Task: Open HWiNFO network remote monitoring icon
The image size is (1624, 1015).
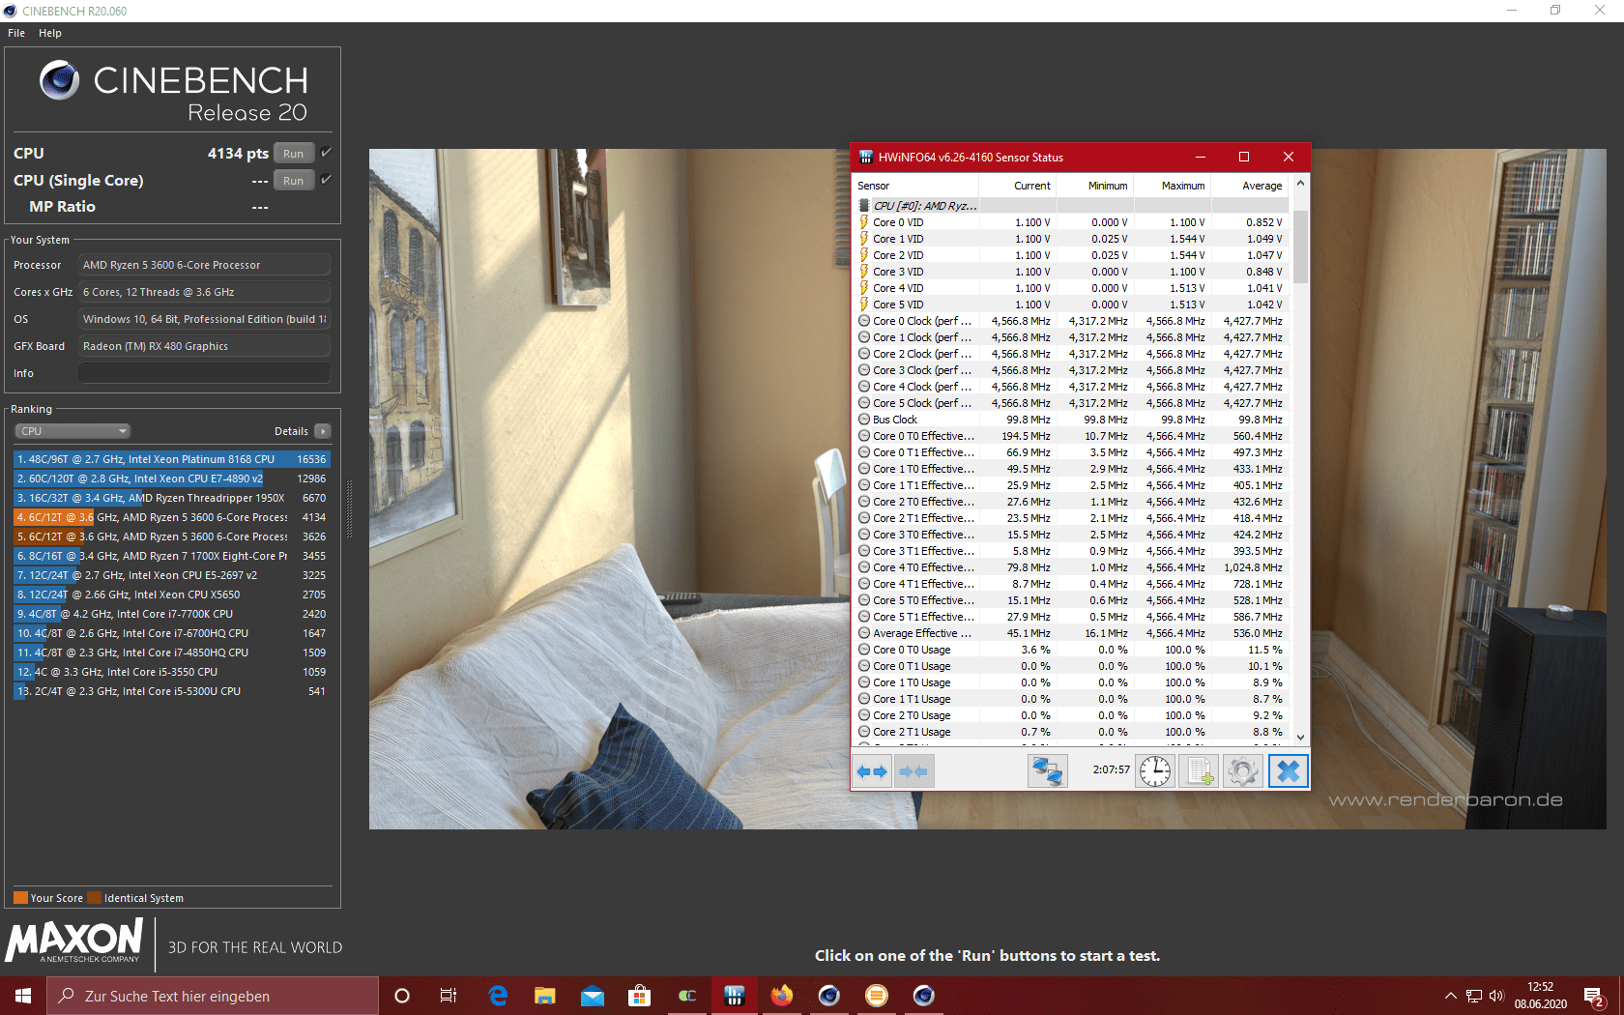Action: tap(1047, 771)
